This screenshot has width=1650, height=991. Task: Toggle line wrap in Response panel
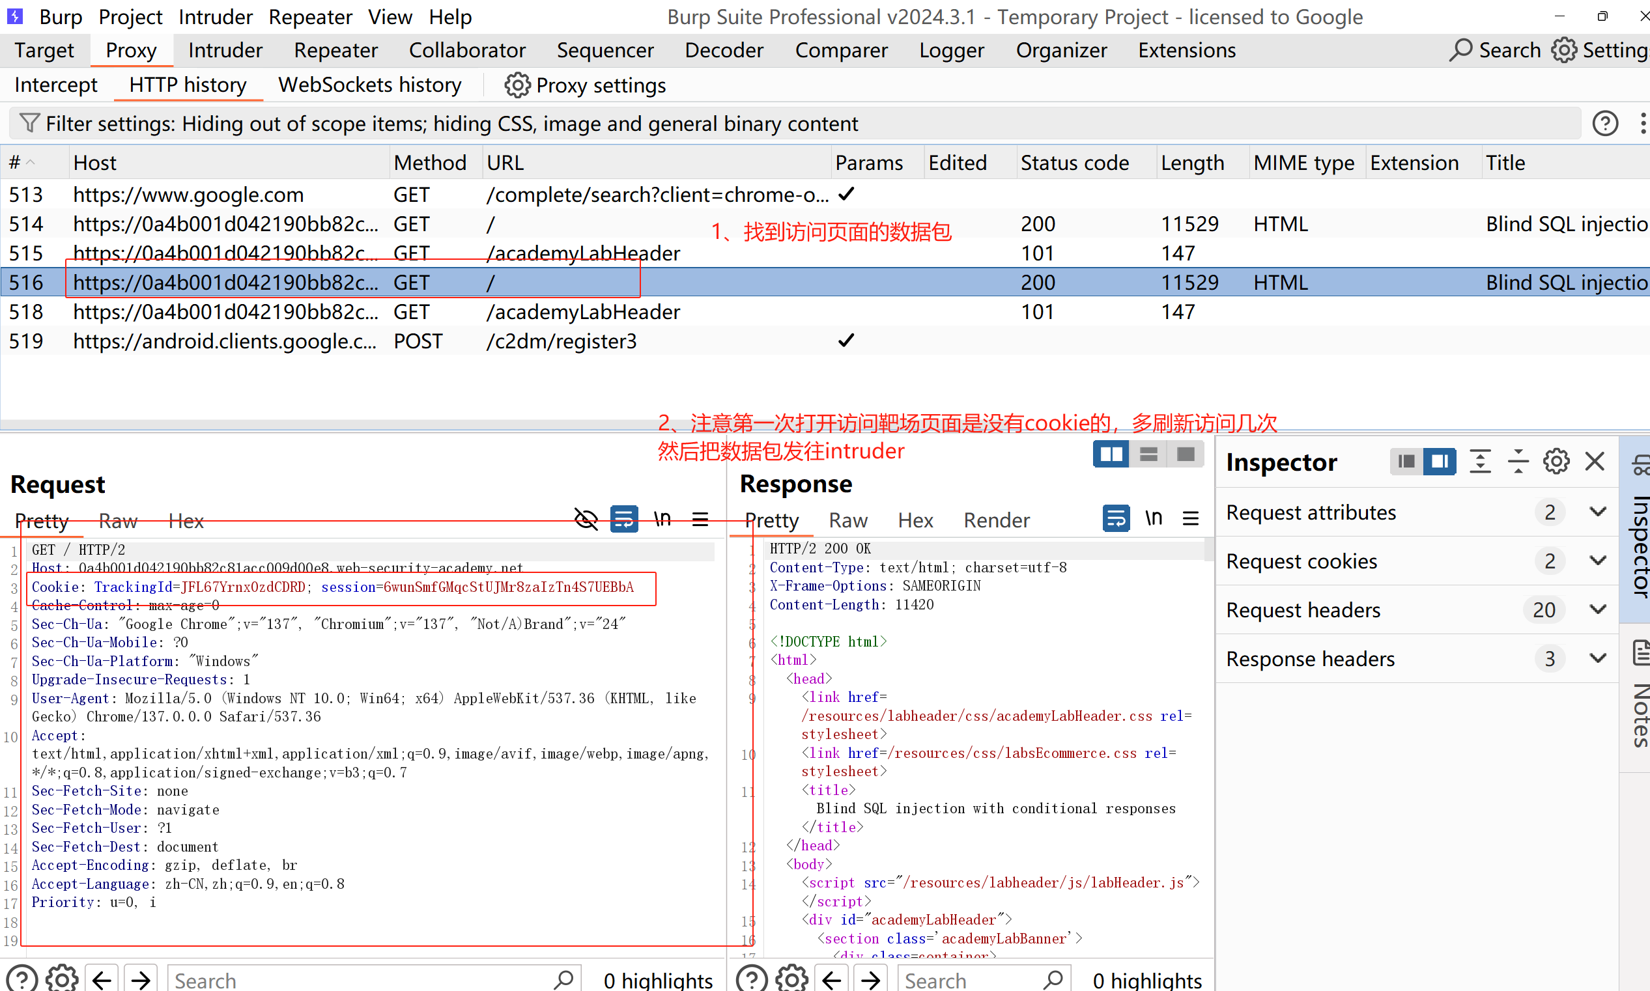point(1116,519)
